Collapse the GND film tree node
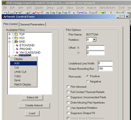The height and width of the screenshot is (120, 131). [x=10, y=42]
